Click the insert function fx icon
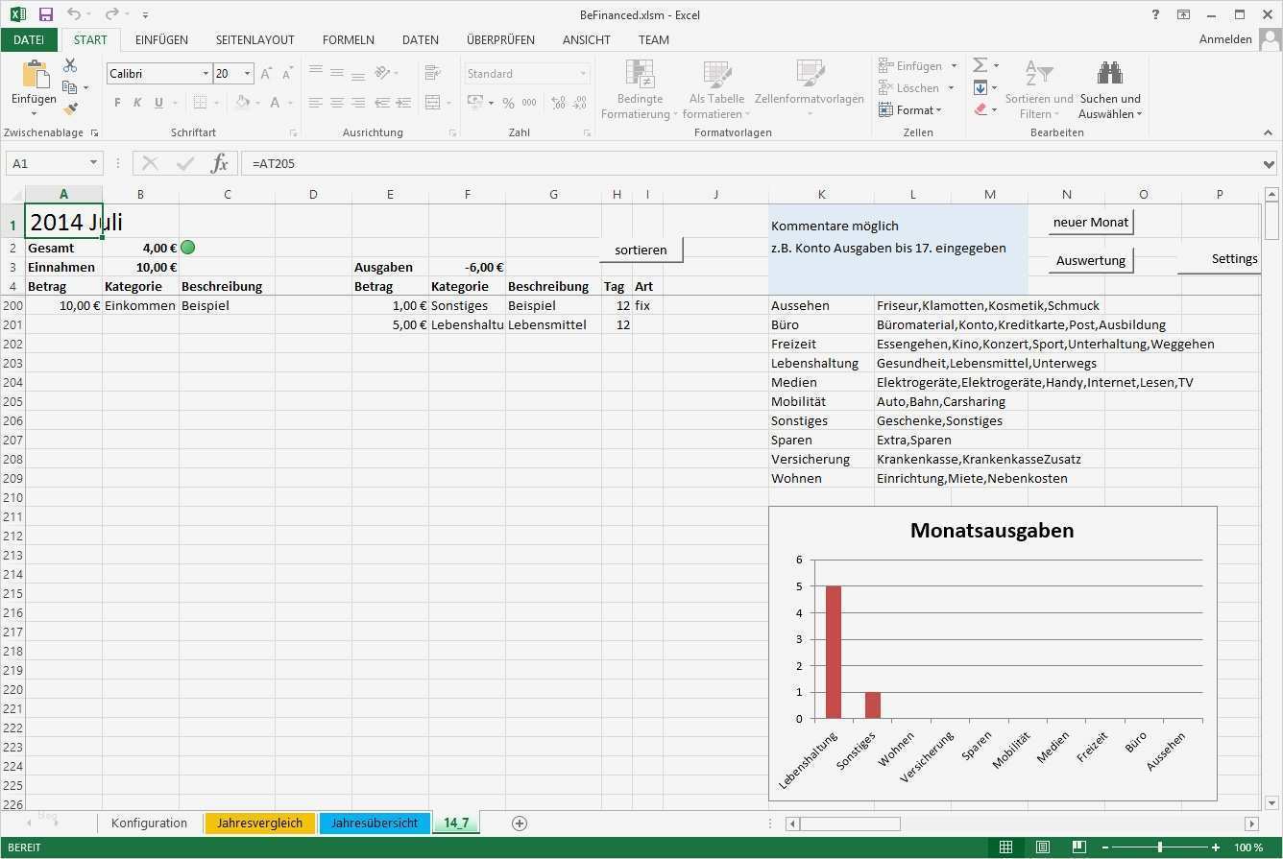 click(220, 163)
